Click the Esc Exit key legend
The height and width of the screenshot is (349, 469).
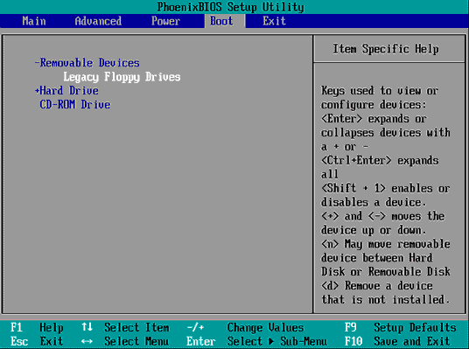click(x=37, y=341)
